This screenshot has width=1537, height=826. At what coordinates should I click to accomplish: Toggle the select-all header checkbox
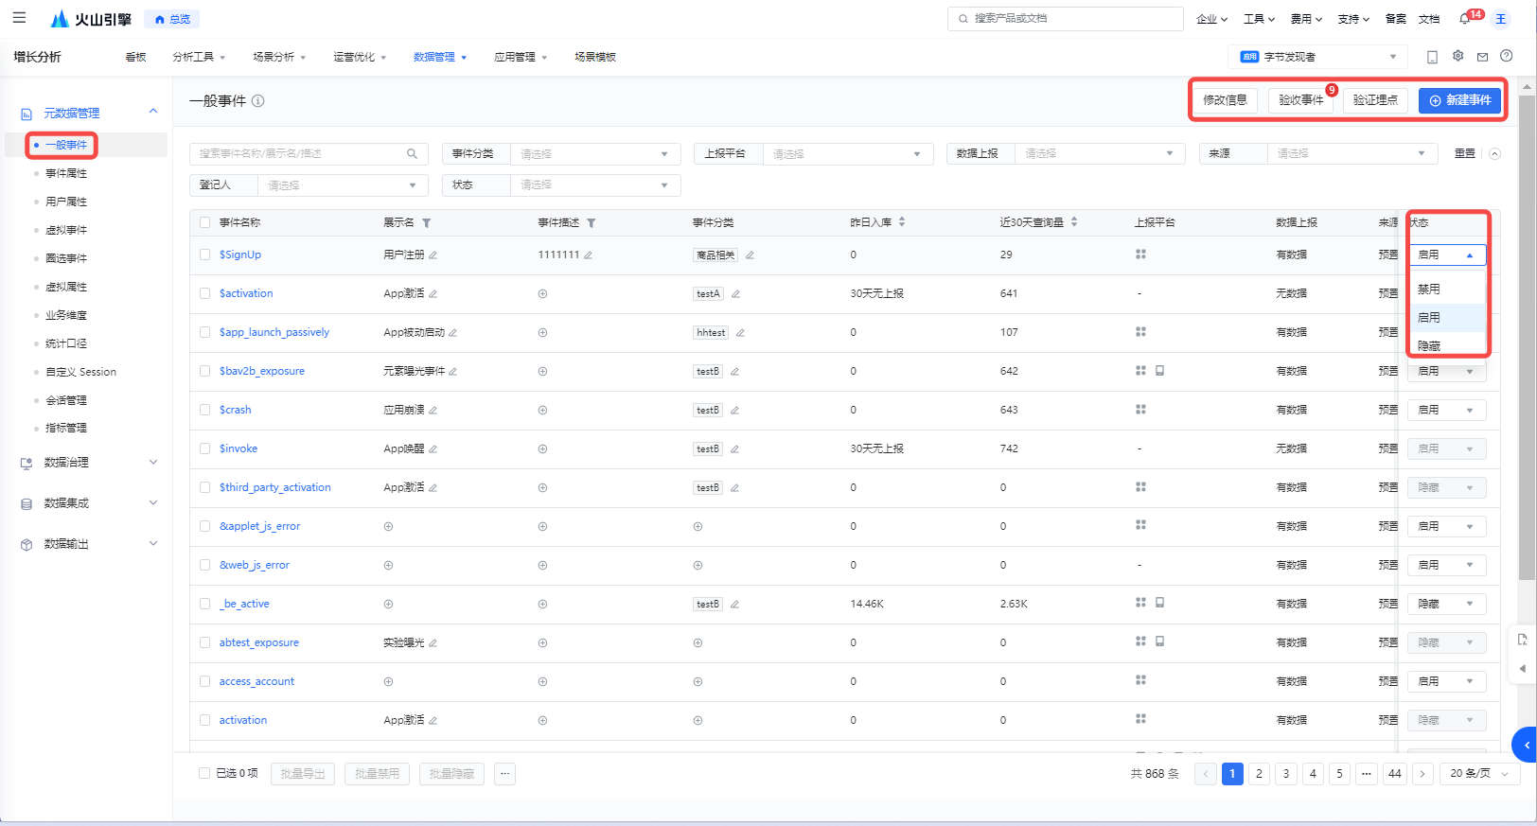[x=204, y=223]
